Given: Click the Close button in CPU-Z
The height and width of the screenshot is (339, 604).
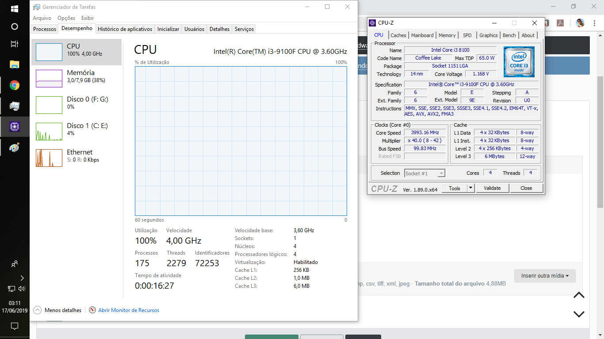Looking at the screenshot, I should tap(526, 188).
